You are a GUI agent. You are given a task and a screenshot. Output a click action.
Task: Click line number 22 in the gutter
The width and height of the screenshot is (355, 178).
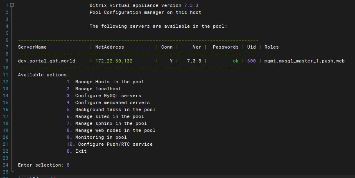[x=5, y=151]
